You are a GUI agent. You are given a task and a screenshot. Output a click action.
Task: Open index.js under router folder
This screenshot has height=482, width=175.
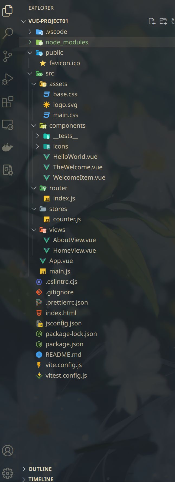click(64, 198)
